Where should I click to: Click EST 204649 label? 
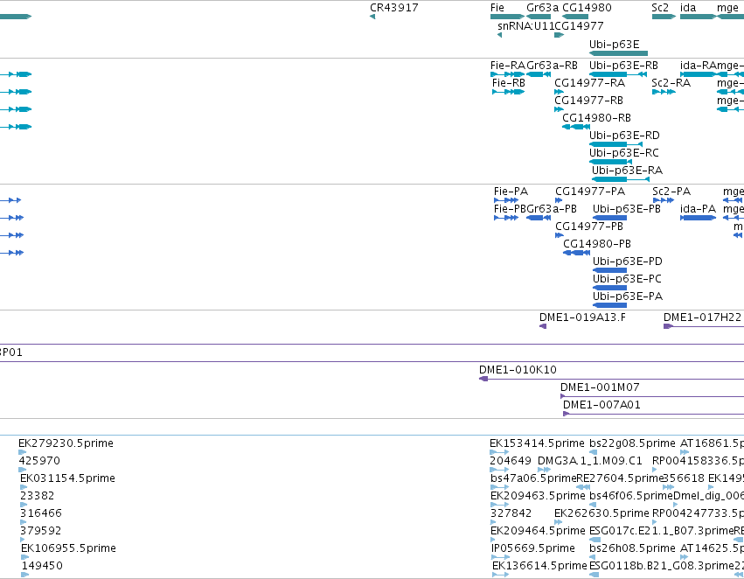pyautogui.click(x=511, y=461)
